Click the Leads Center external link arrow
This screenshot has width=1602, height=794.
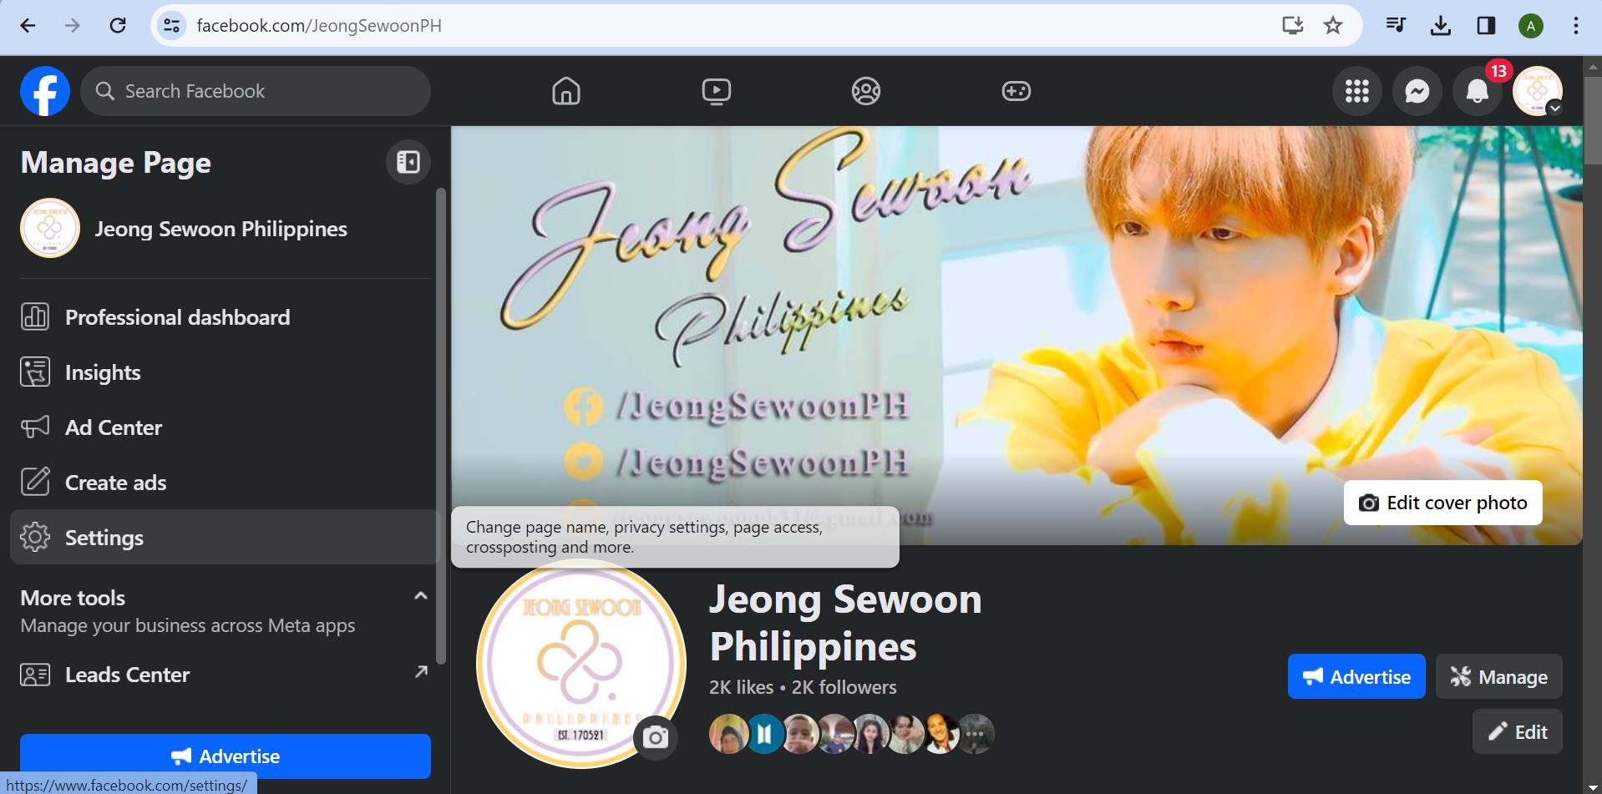click(421, 672)
